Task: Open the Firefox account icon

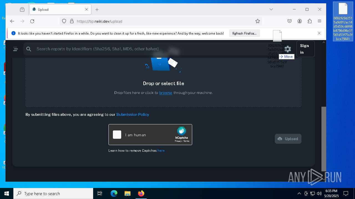Action: click(300, 21)
